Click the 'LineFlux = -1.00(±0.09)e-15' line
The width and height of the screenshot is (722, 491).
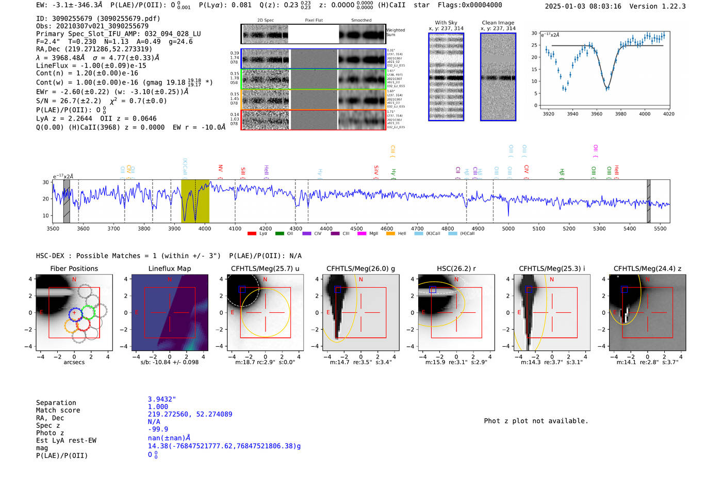91,65
